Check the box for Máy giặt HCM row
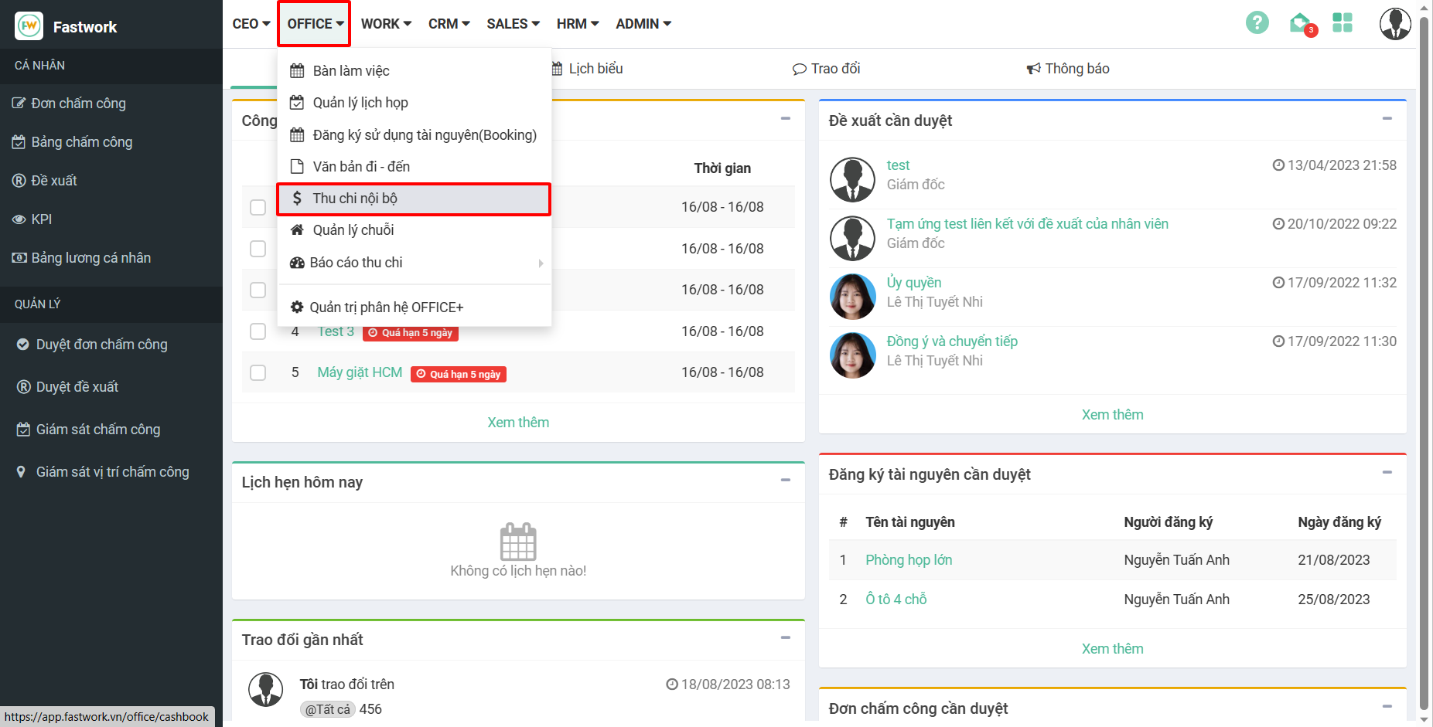1433x727 pixels. point(258,373)
